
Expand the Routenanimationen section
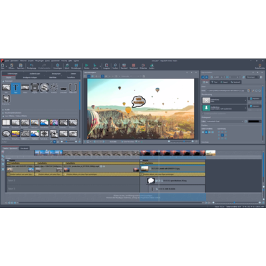(3, 113)
